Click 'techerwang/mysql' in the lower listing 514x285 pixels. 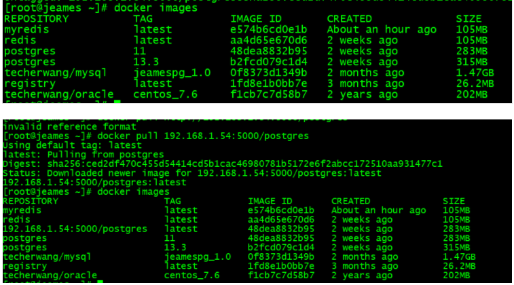(x=48, y=256)
